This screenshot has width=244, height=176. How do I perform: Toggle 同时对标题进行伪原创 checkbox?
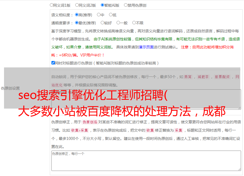(53, 63)
